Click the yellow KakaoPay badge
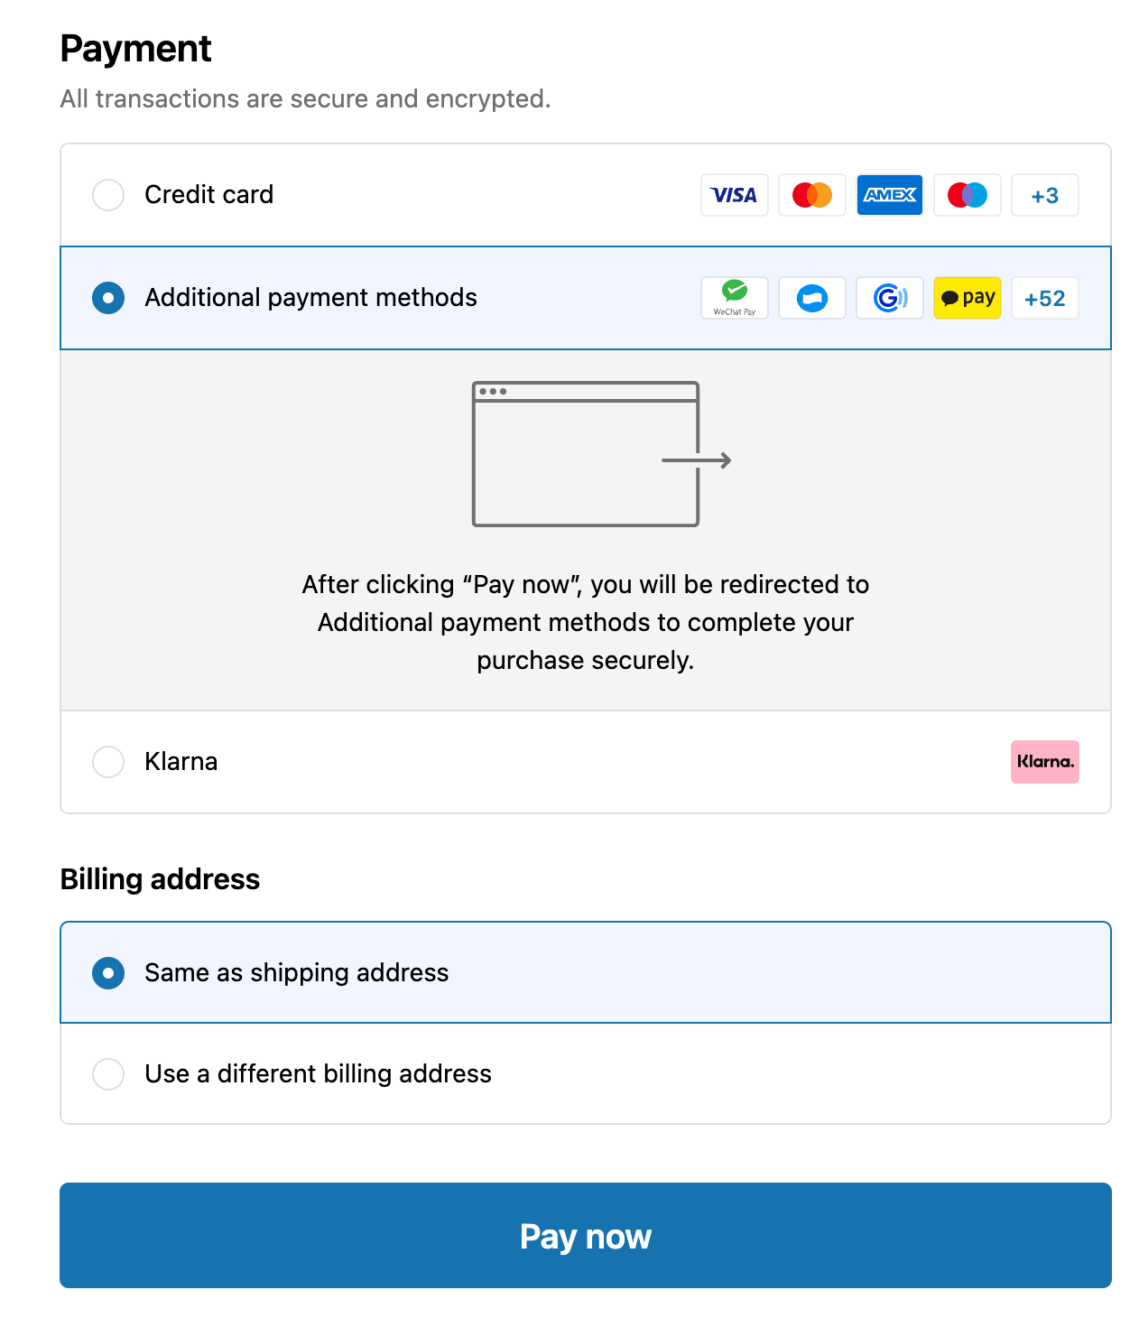Image resolution: width=1139 pixels, height=1318 pixels. click(967, 298)
